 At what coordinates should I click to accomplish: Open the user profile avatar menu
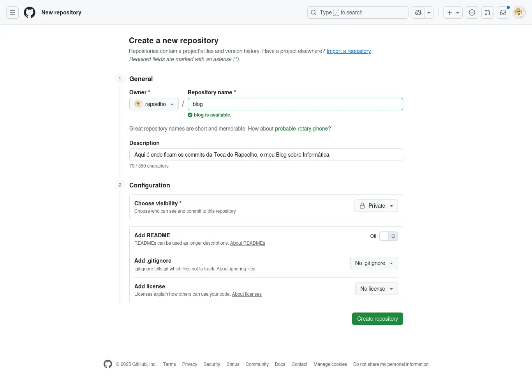519,12
